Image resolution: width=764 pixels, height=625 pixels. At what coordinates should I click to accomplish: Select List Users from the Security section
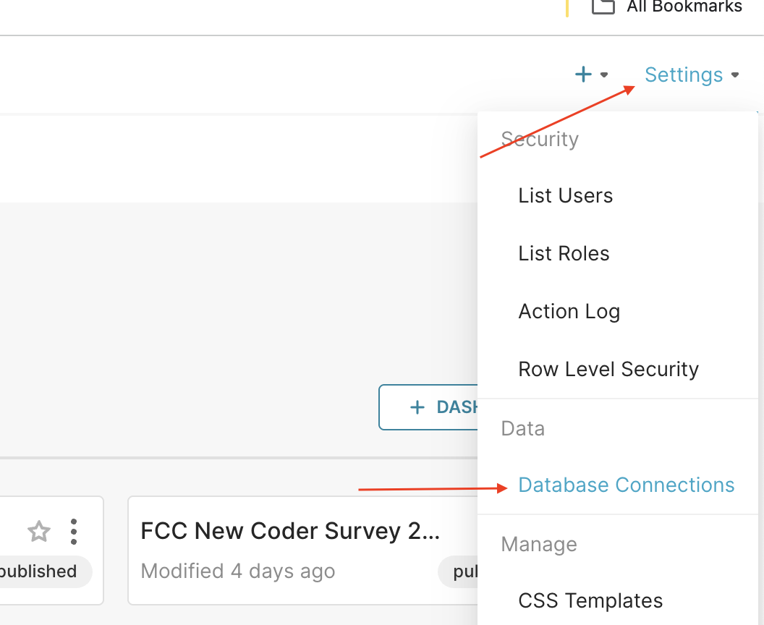coord(565,195)
